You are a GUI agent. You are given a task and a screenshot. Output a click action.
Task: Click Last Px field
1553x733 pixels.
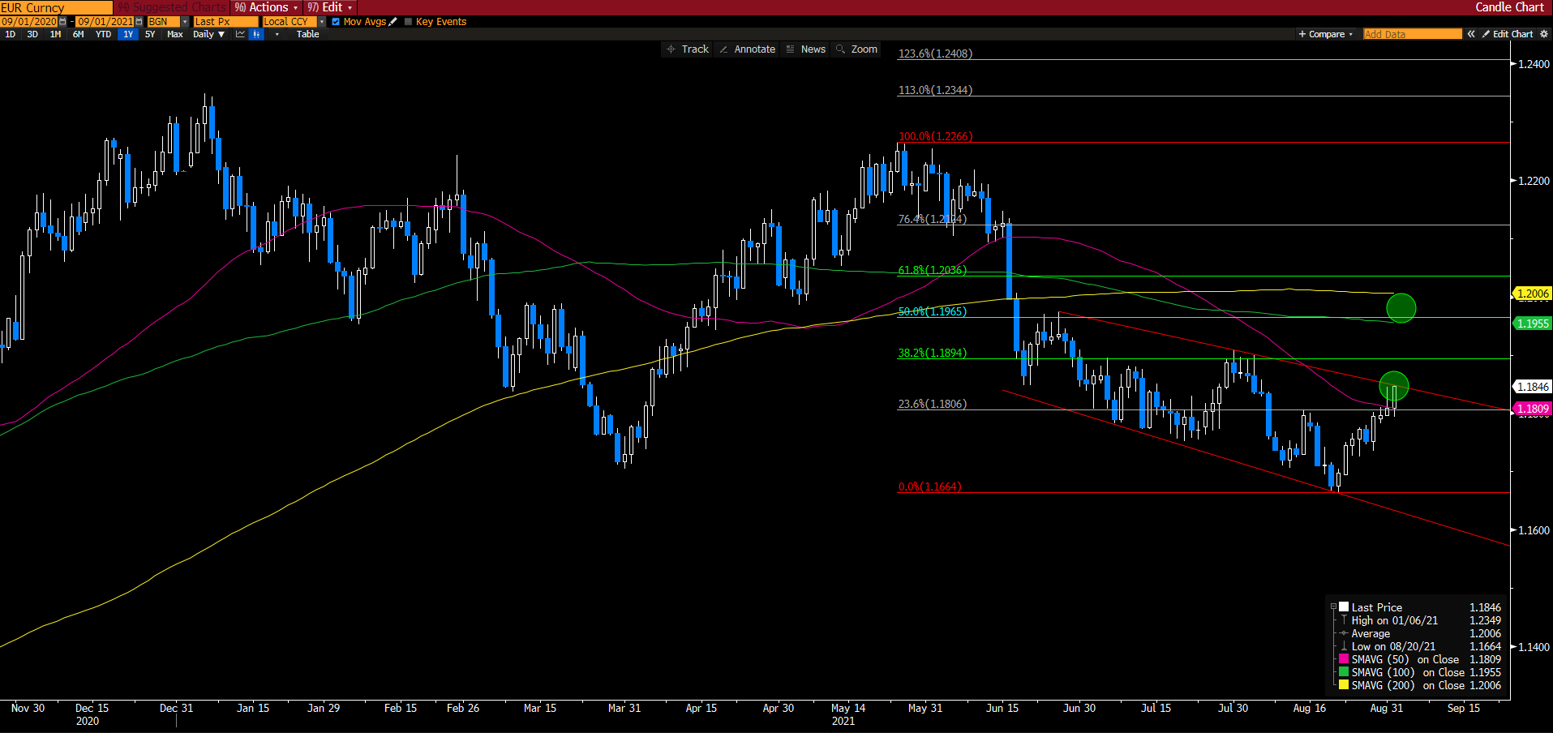[x=225, y=22]
